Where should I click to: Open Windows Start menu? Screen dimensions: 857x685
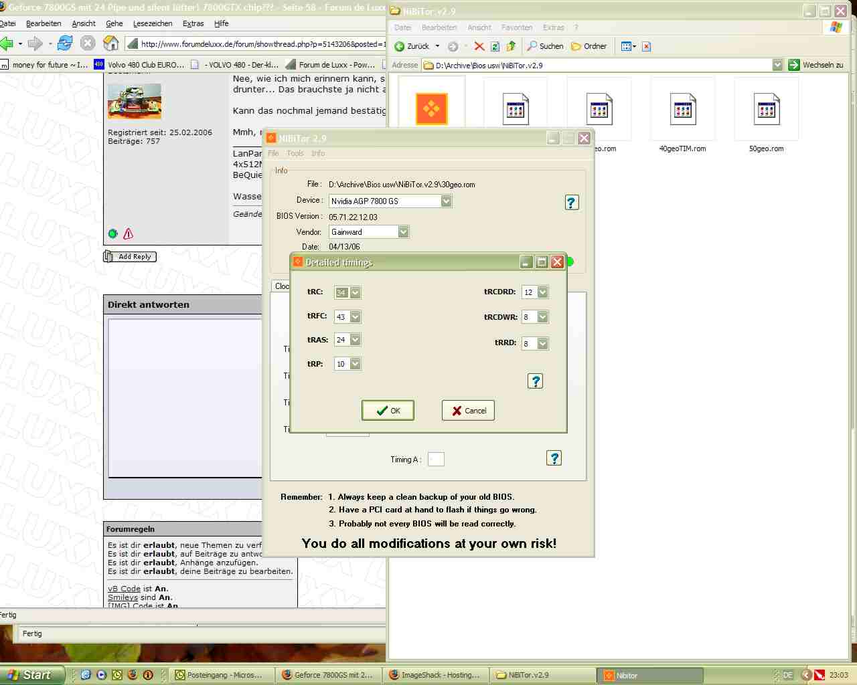point(32,675)
